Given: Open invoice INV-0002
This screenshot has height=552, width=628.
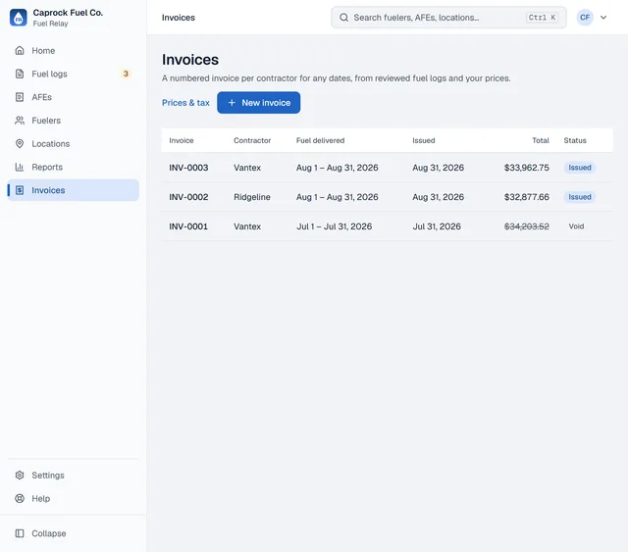Looking at the screenshot, I should pyautogui.click(x=188, y=197).
